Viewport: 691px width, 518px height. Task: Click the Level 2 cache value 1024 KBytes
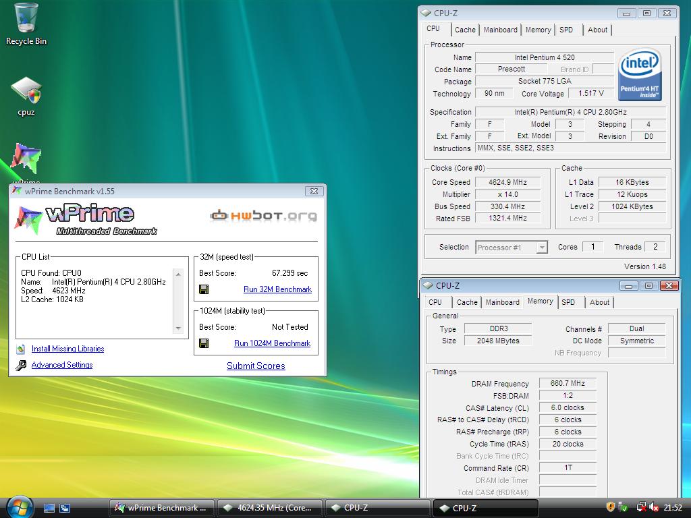point(632,206)
